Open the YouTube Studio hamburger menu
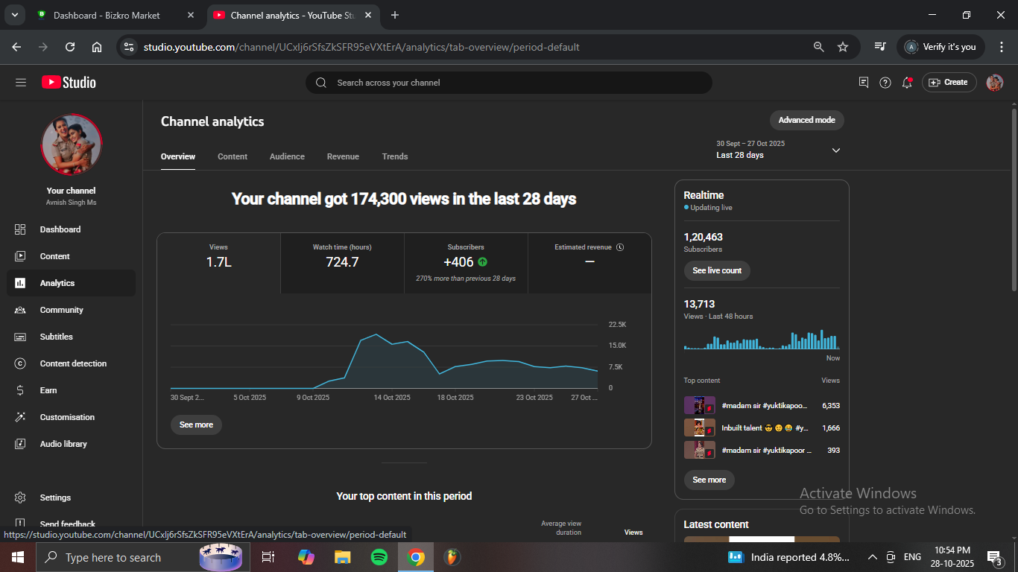Viewport: 1018px width, 572px height. [x=21, y=83]
